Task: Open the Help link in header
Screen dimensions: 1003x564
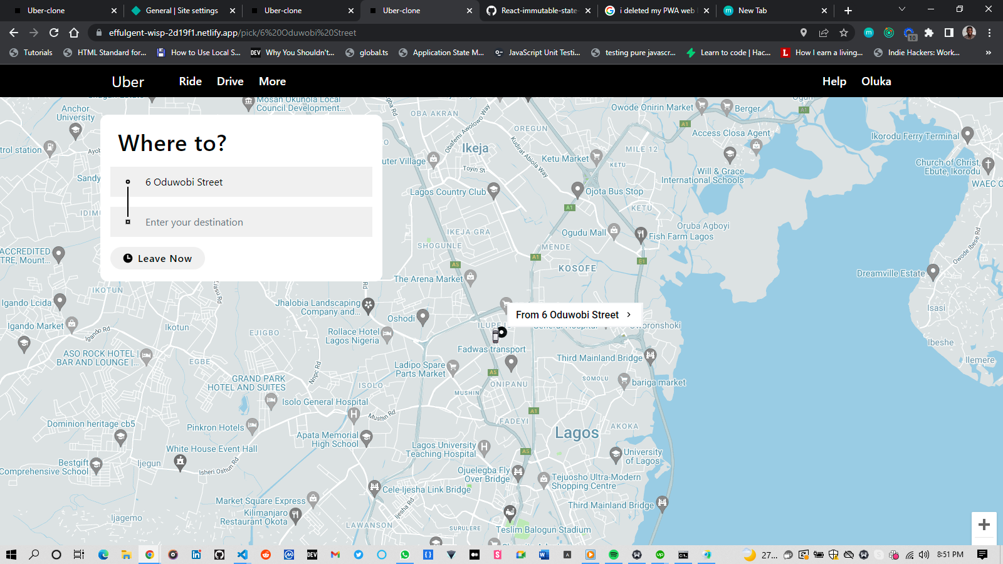Action: click(834, 81)
